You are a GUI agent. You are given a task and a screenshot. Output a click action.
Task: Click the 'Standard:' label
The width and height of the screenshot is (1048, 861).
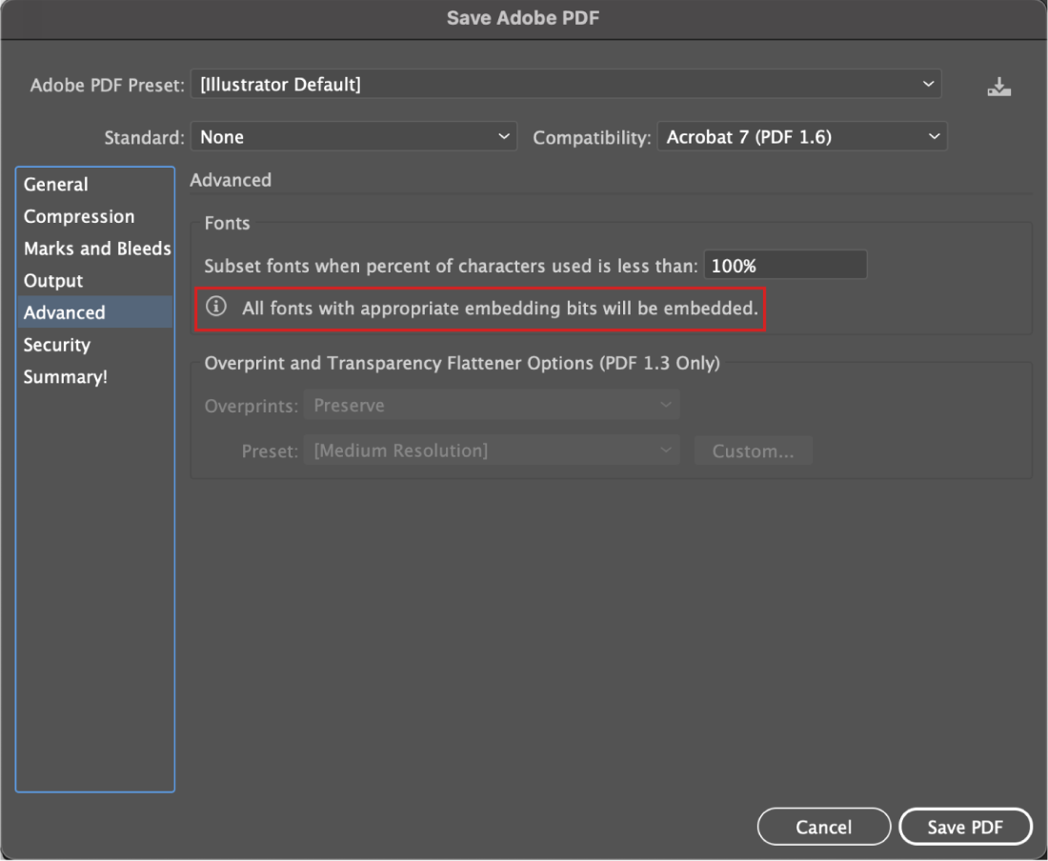click(145, 137)
